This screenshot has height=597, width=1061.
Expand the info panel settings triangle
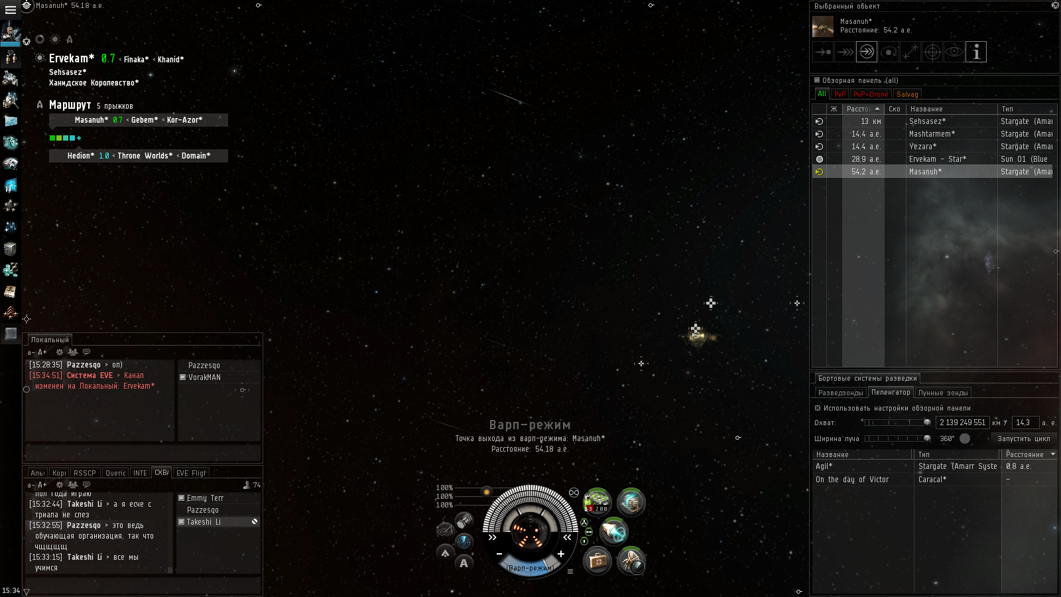point(27,42)
